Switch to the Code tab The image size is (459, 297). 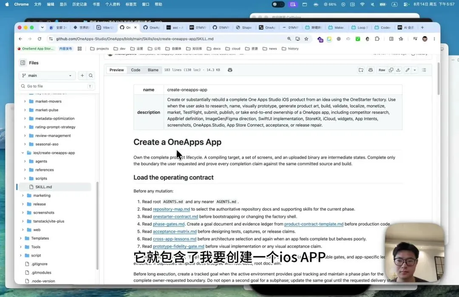[136, 70]
